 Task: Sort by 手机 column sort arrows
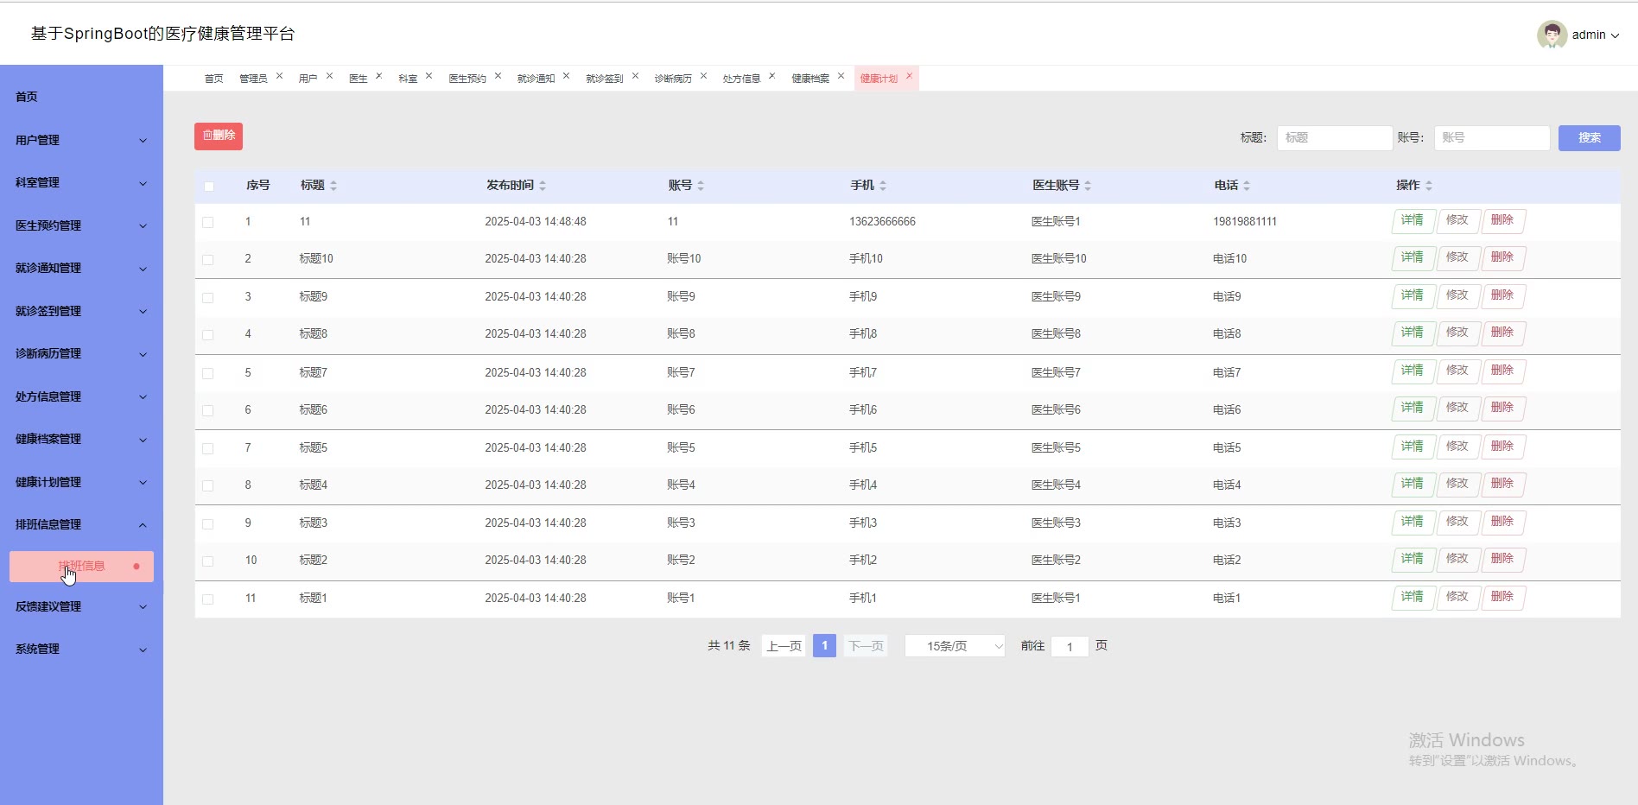(883, 186)
